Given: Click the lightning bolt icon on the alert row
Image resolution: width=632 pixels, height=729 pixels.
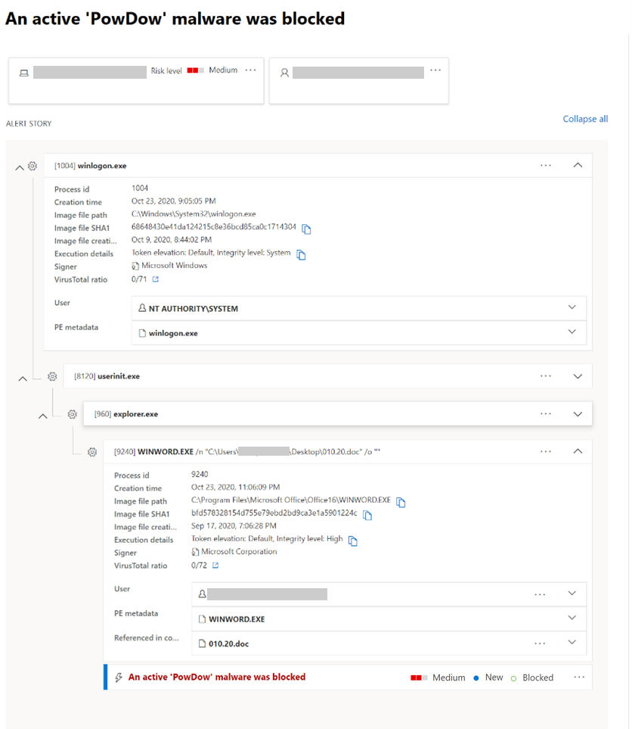Looking at the screenshot, I should 119,677.
